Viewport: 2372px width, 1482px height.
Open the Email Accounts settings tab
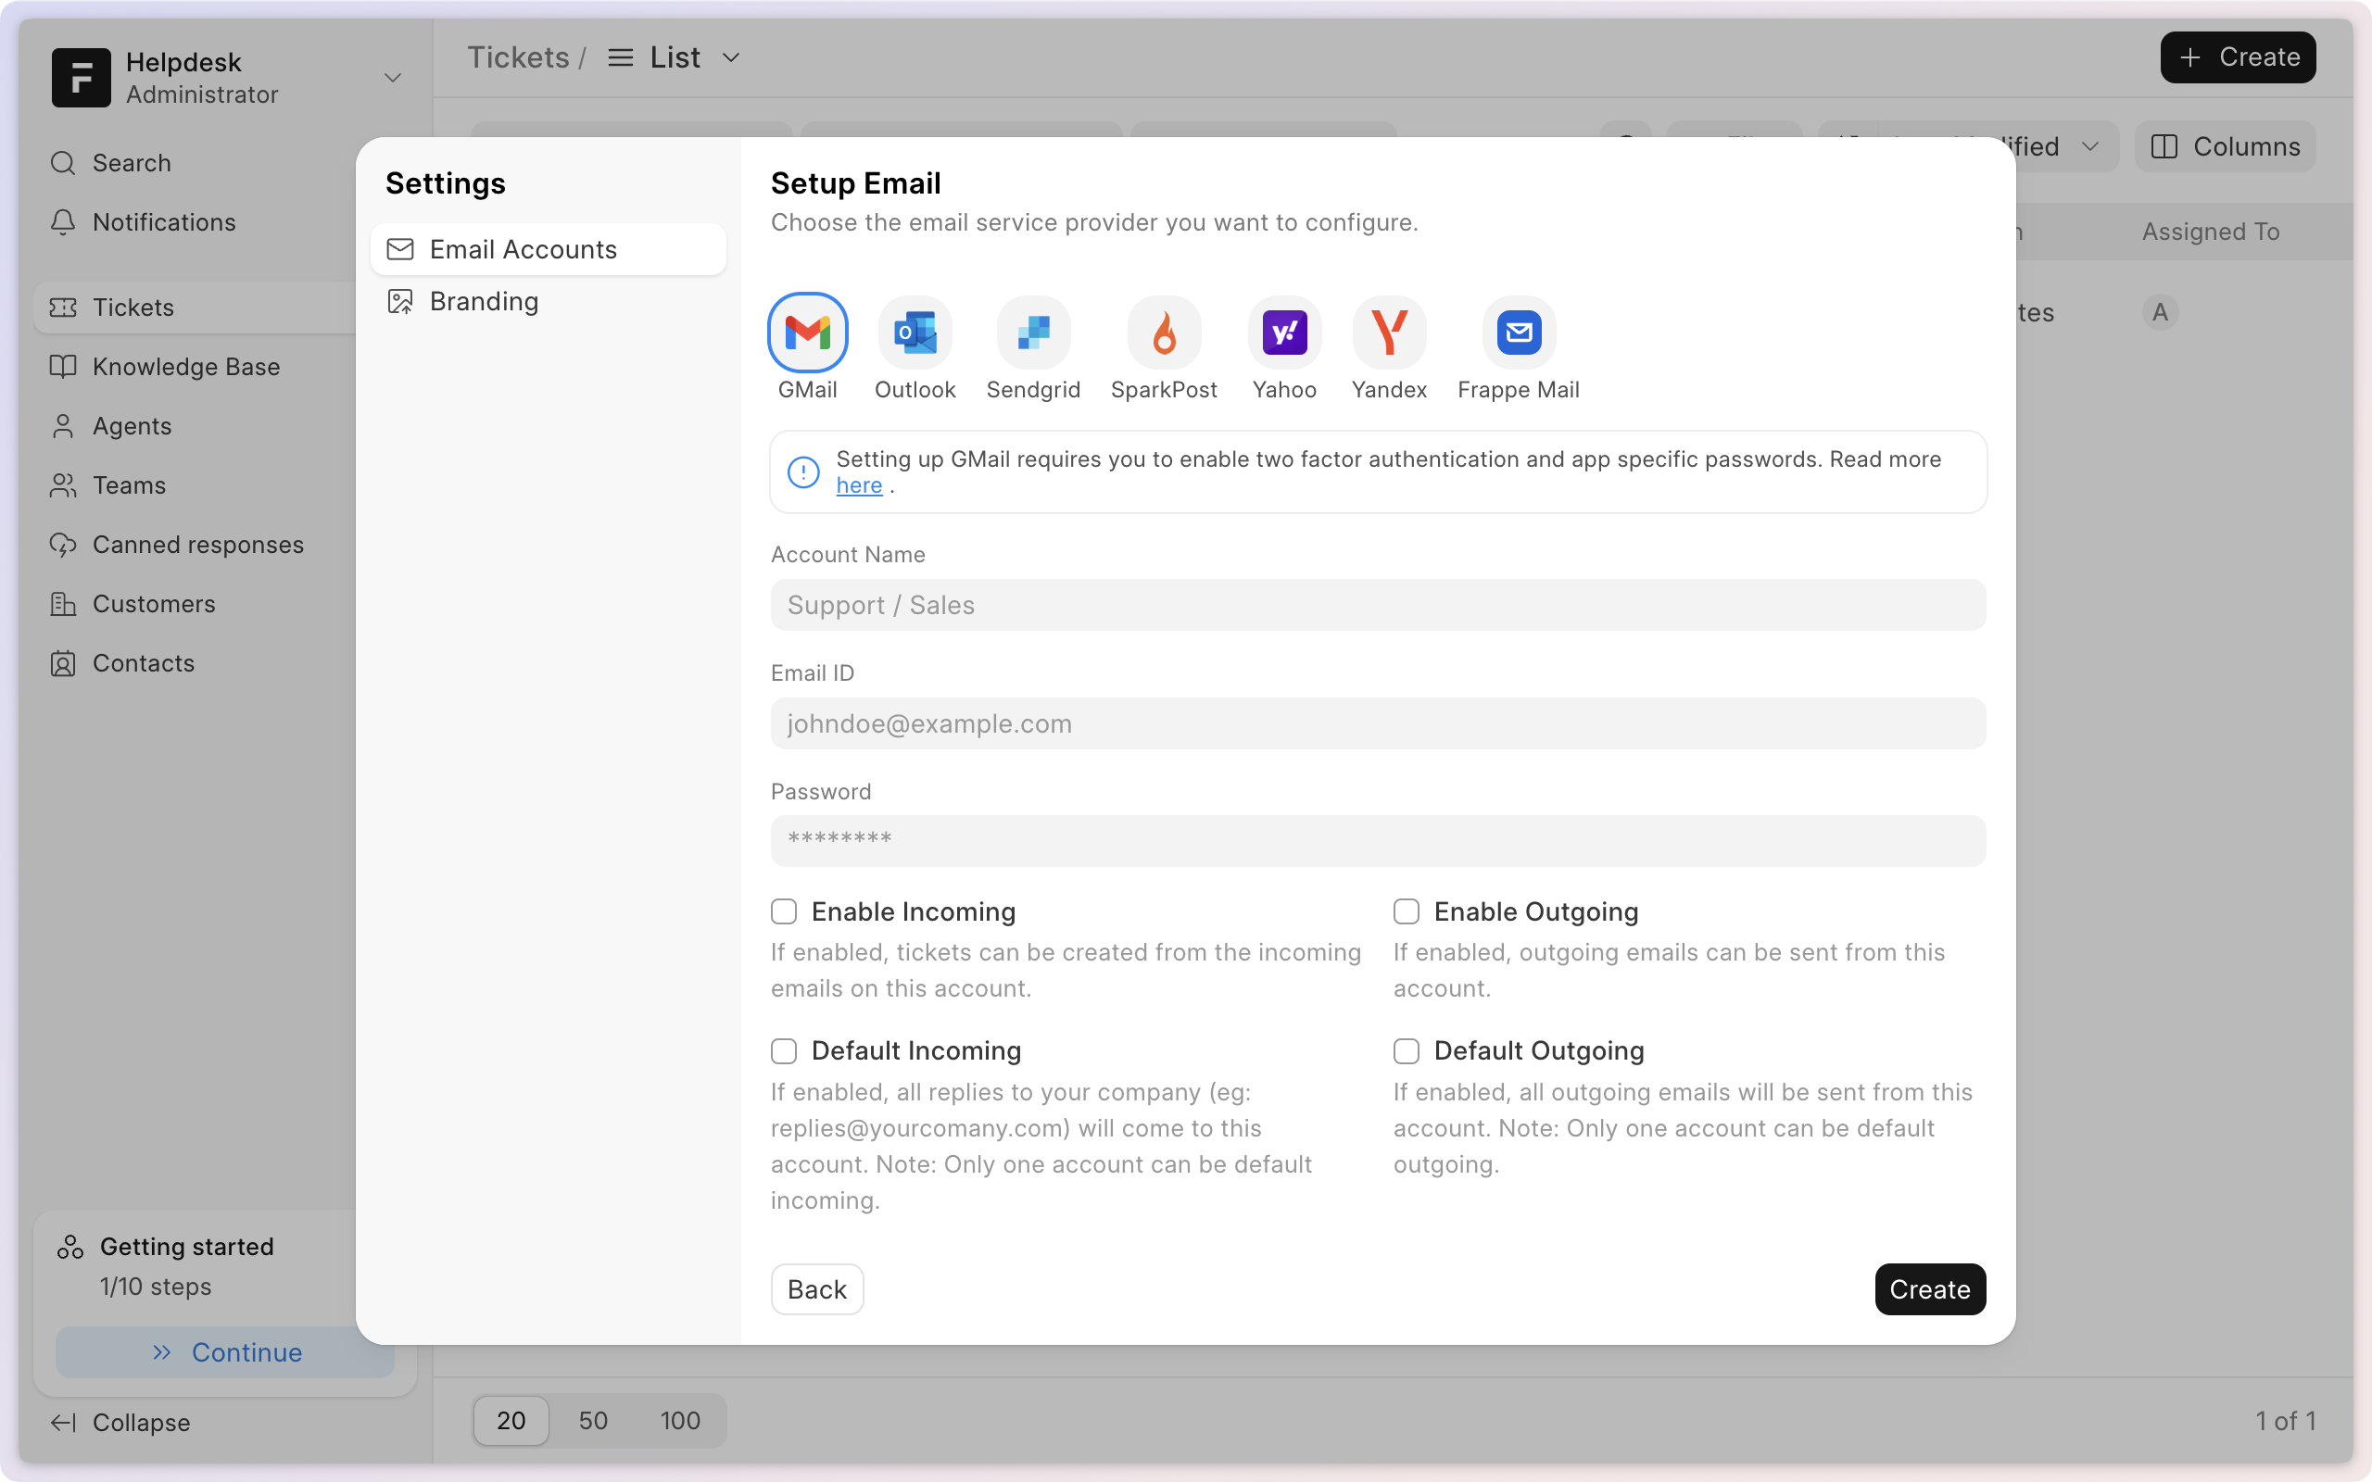524,249
